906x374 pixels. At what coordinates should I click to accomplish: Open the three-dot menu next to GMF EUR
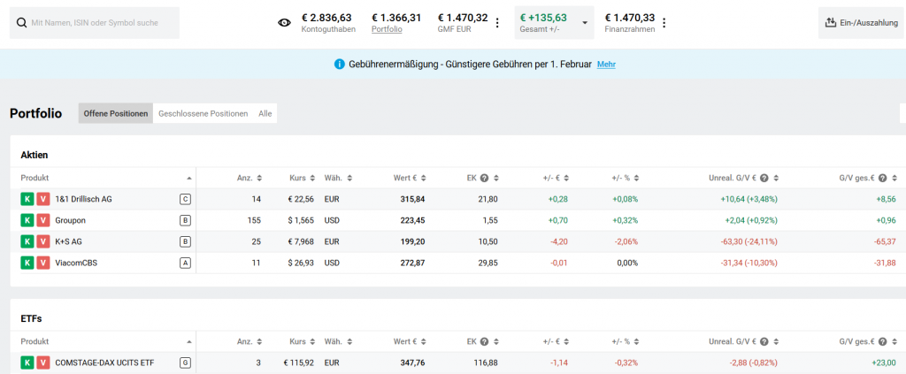tap(497, 23)
